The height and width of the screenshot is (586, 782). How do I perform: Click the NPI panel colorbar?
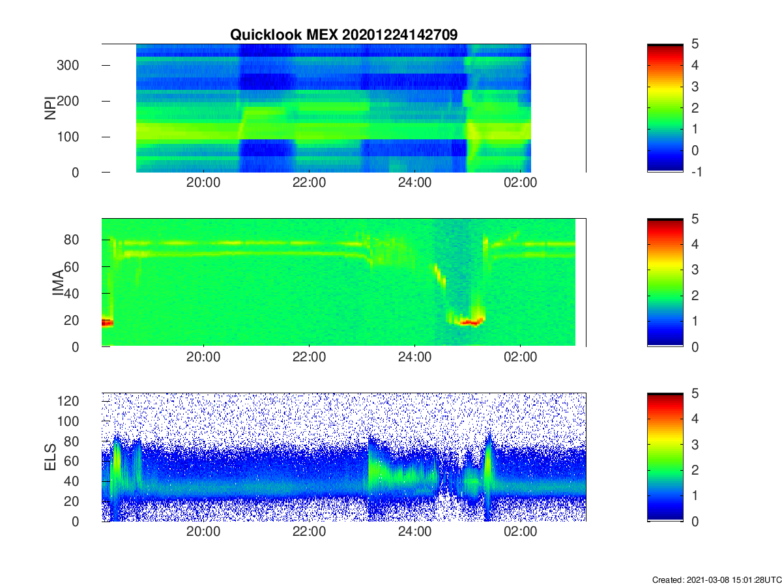click(665, 108)
